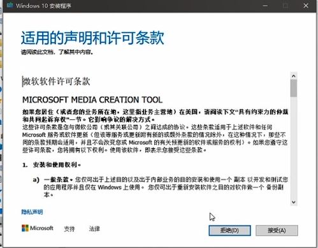The height and width of the screenshot is (248, 318).
Task: Click the Microsoft logo icon
Action: coord(25,228)
